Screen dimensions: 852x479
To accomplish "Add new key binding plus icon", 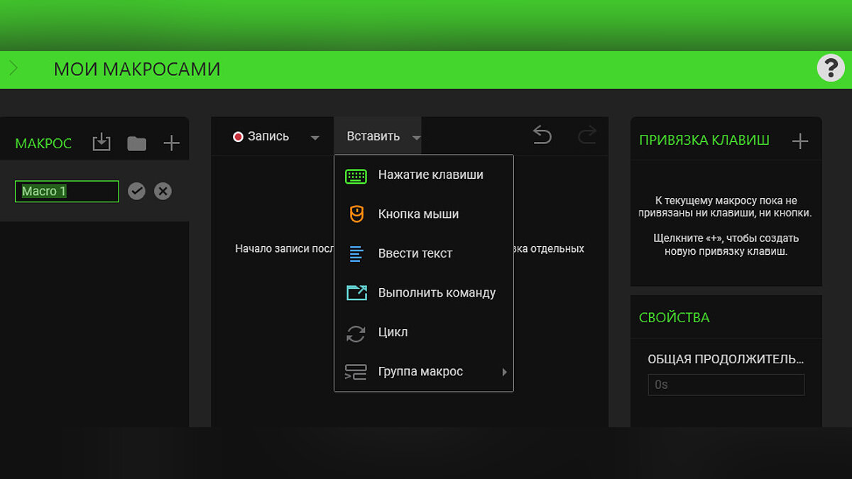I will 800,141.
